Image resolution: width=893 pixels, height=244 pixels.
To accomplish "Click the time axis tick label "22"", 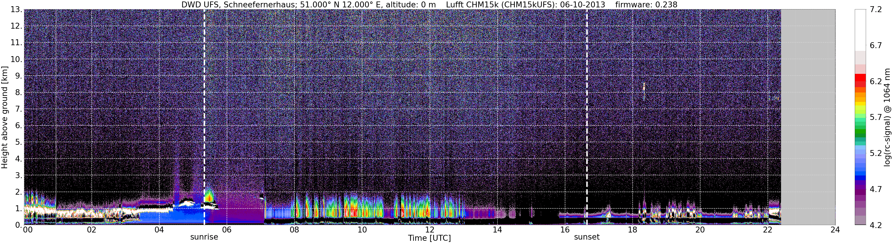I will pos(768,230).
